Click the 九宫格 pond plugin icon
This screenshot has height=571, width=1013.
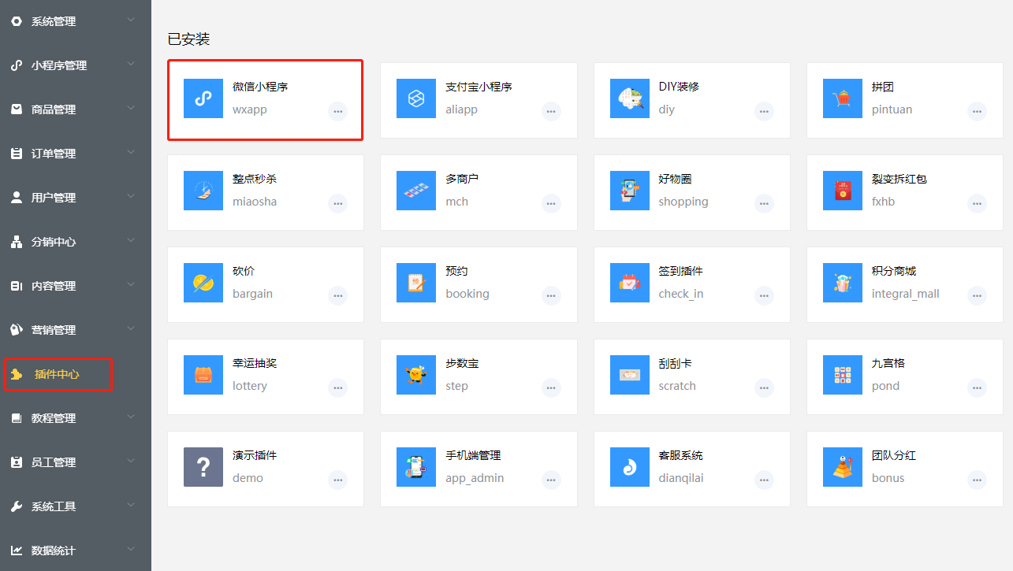[843, 375]
